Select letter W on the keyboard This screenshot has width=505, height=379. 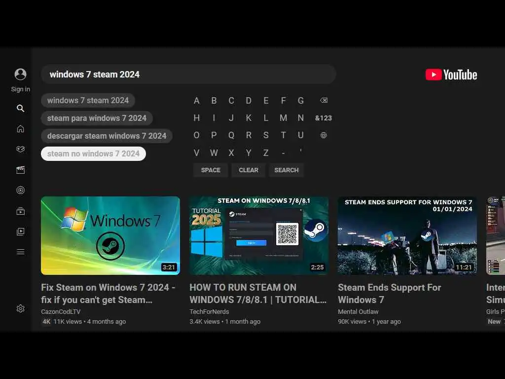click(214, 153)
